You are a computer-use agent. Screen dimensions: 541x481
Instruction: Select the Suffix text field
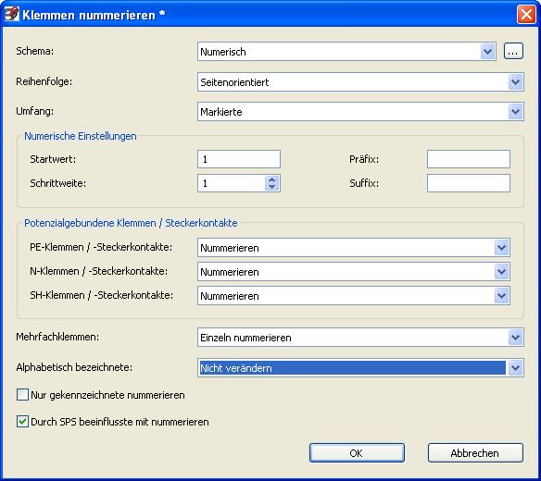(x=469, y=183)
